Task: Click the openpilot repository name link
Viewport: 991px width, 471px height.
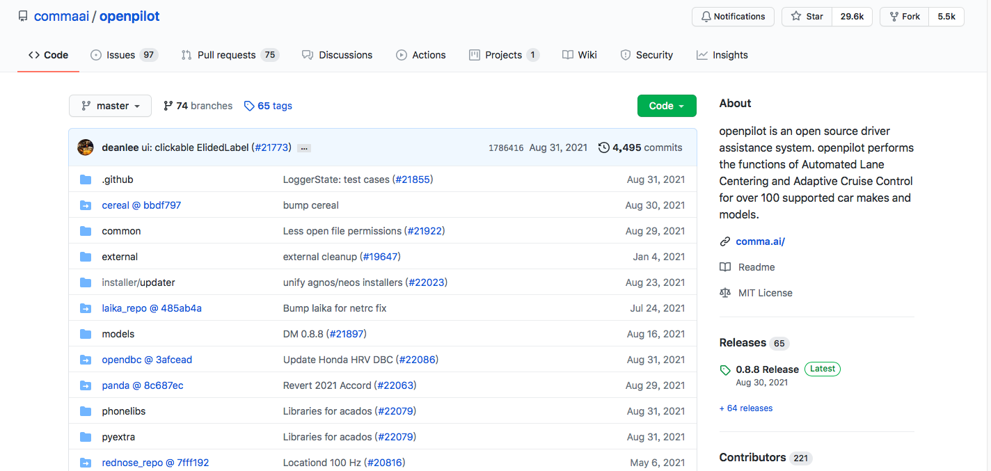Action: point(129,16)
